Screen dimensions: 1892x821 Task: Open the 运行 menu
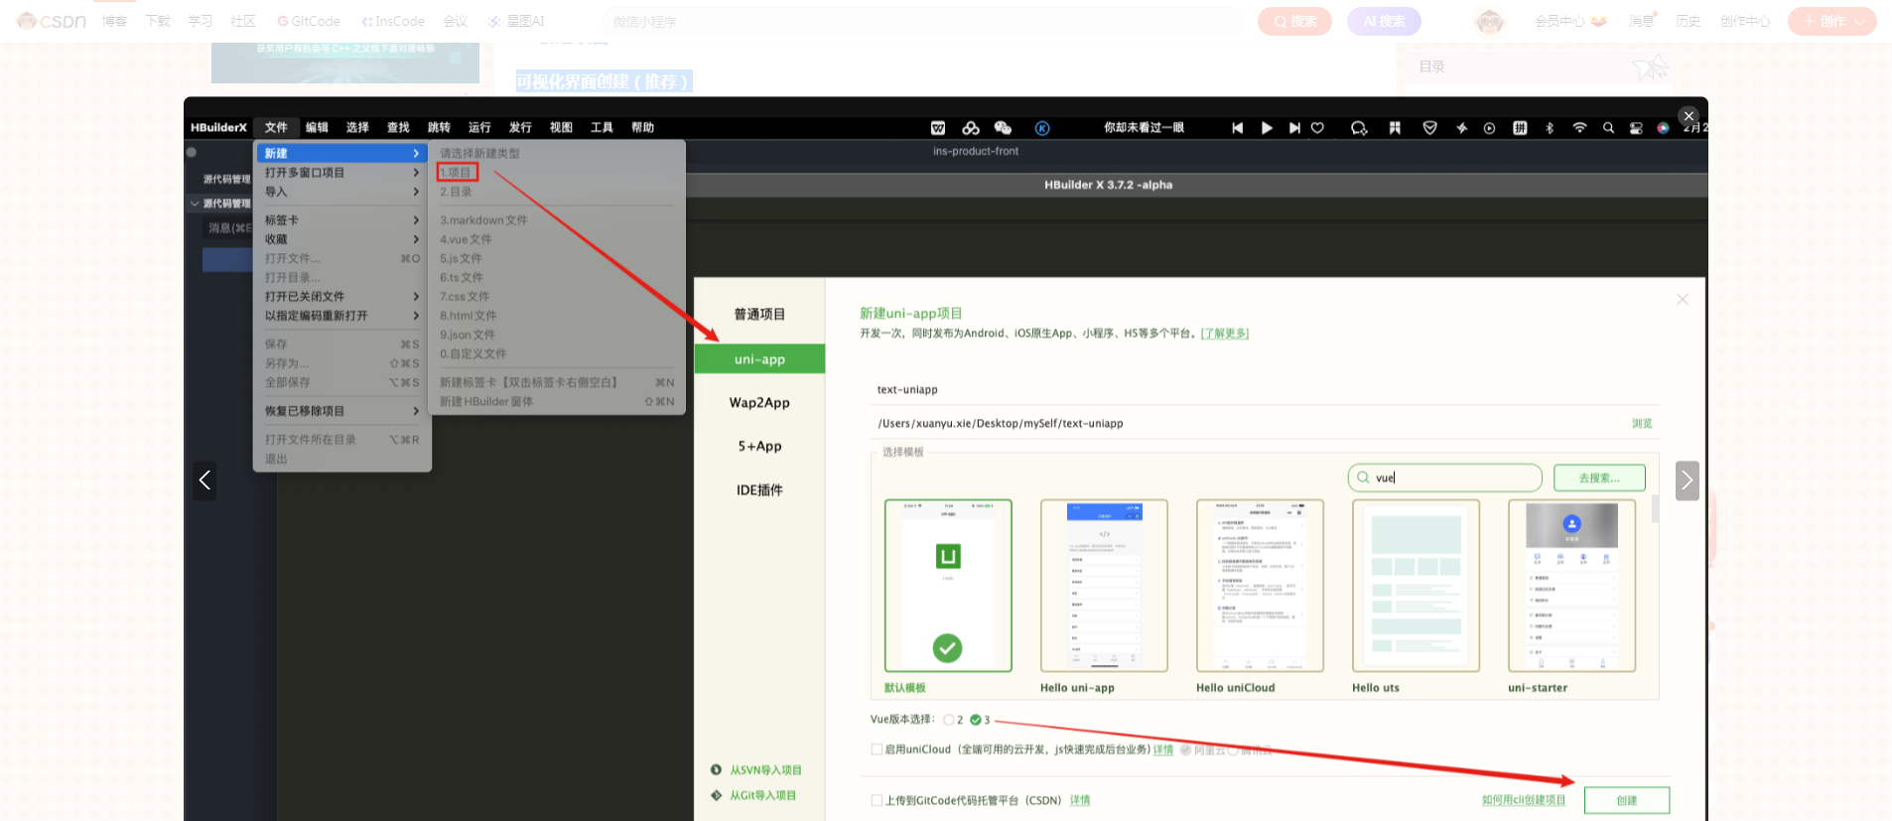click(x=479, y=128)
